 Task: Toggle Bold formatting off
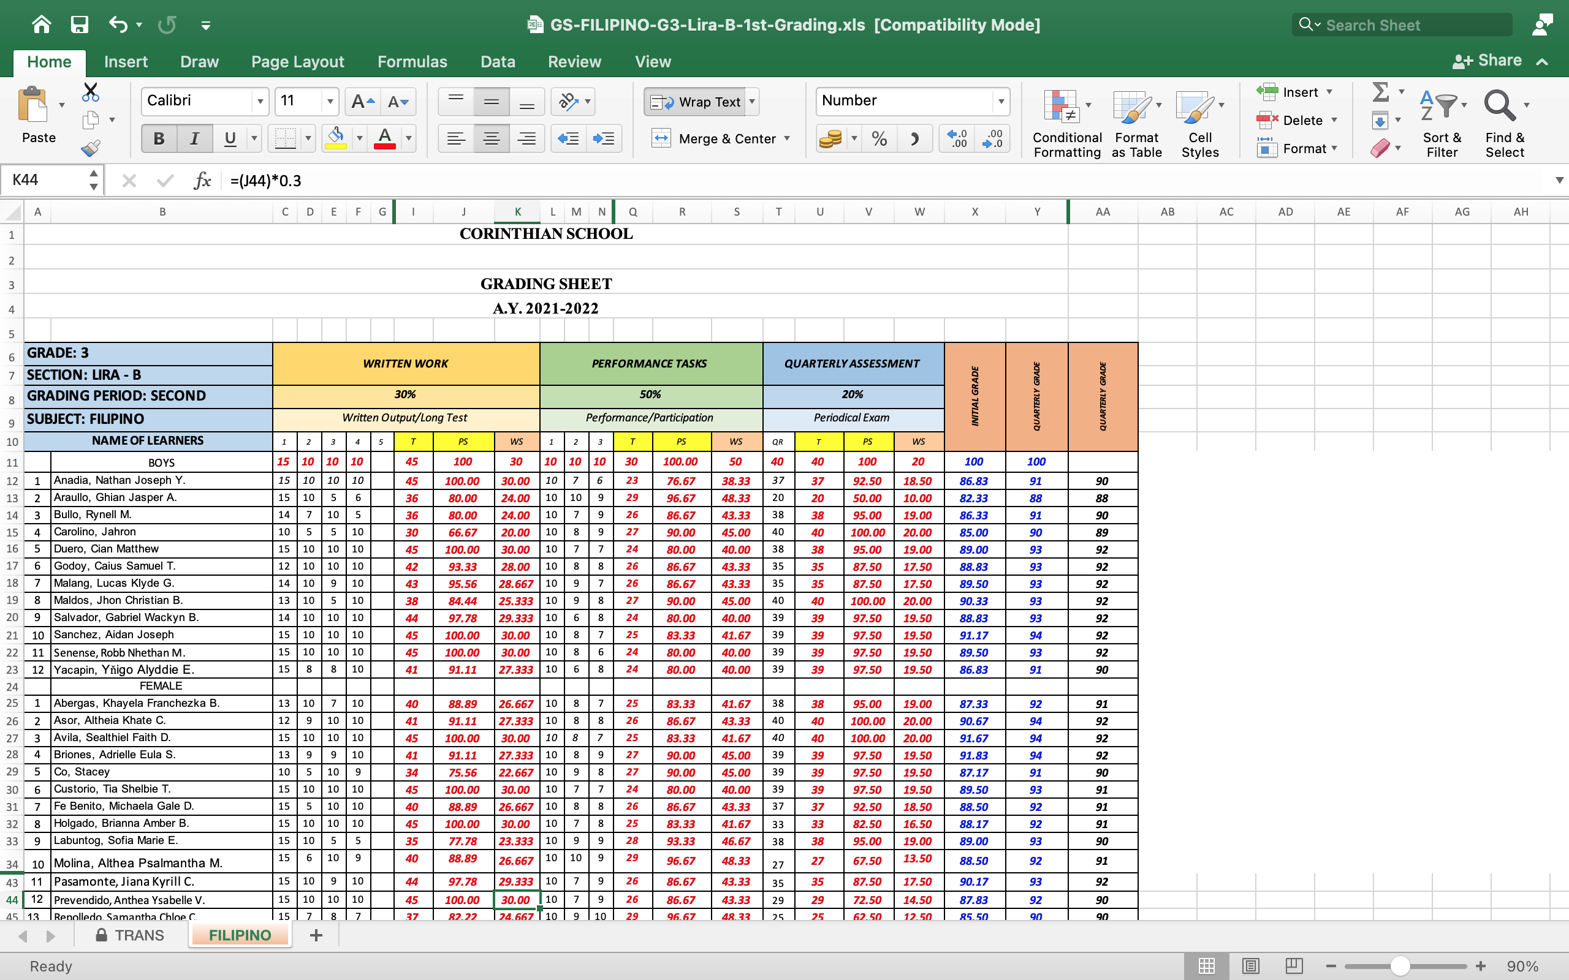click(159, 138)
